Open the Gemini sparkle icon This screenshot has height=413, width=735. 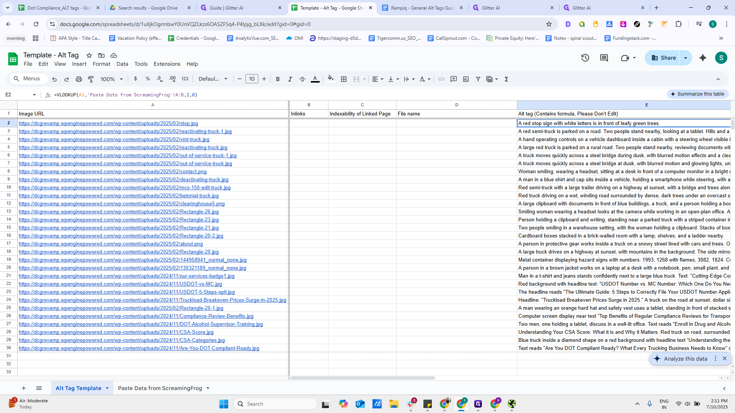coord(703,58)
